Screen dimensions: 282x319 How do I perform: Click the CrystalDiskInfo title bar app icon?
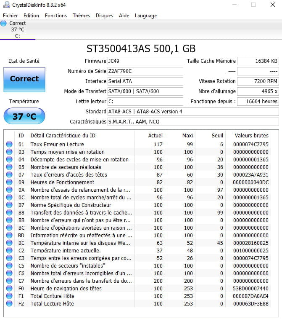click(6, 5)
